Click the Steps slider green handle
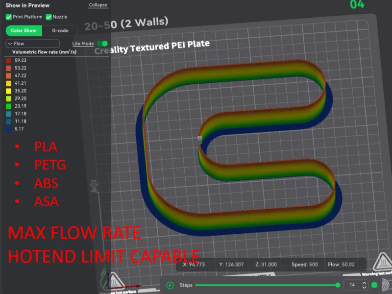 coord(338,285)
